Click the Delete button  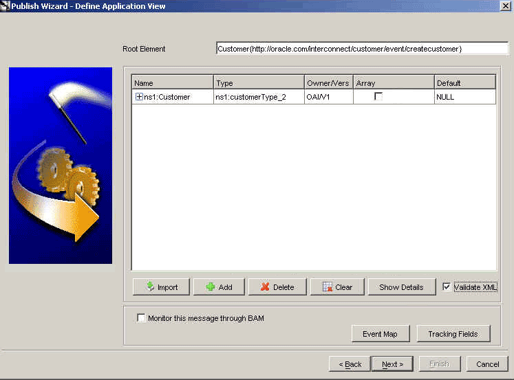(x=277, y=287)
